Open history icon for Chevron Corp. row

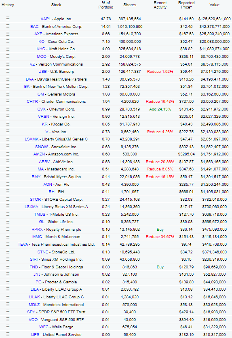(x=8, y=109)
